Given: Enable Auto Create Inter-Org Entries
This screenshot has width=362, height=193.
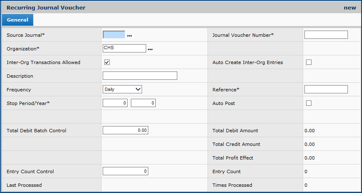Looking at the screenshot, I should pos(309,62).
